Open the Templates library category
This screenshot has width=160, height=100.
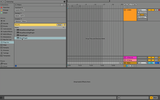(6, 56)
